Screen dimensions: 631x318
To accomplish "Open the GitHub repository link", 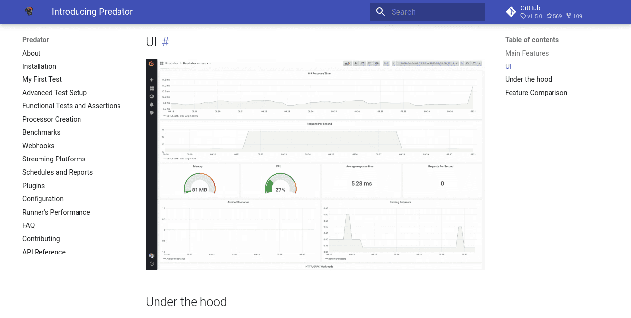I will (544, 12).
